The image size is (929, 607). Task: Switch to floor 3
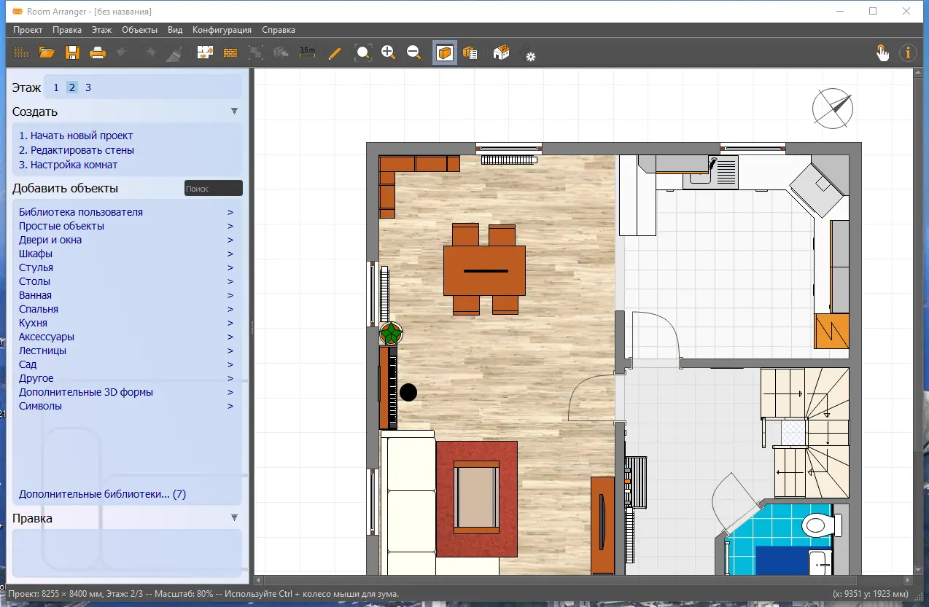(88, 87)
